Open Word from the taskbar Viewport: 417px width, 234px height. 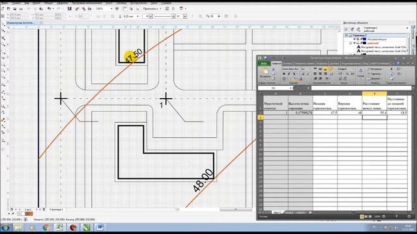(100, 227)
